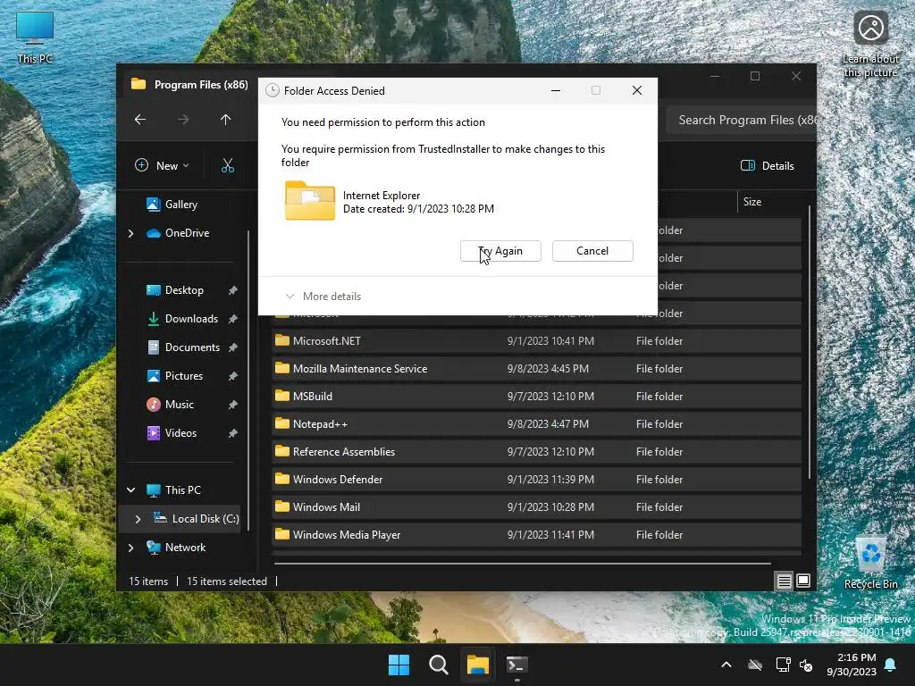The width and height of the screenshot is (915, 686).
Task: Click the pin icon next to Videos
Action: point(233,433)
